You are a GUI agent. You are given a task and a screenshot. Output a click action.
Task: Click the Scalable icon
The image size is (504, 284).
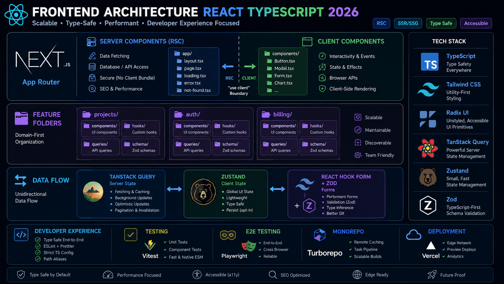(x=358, y=117)
